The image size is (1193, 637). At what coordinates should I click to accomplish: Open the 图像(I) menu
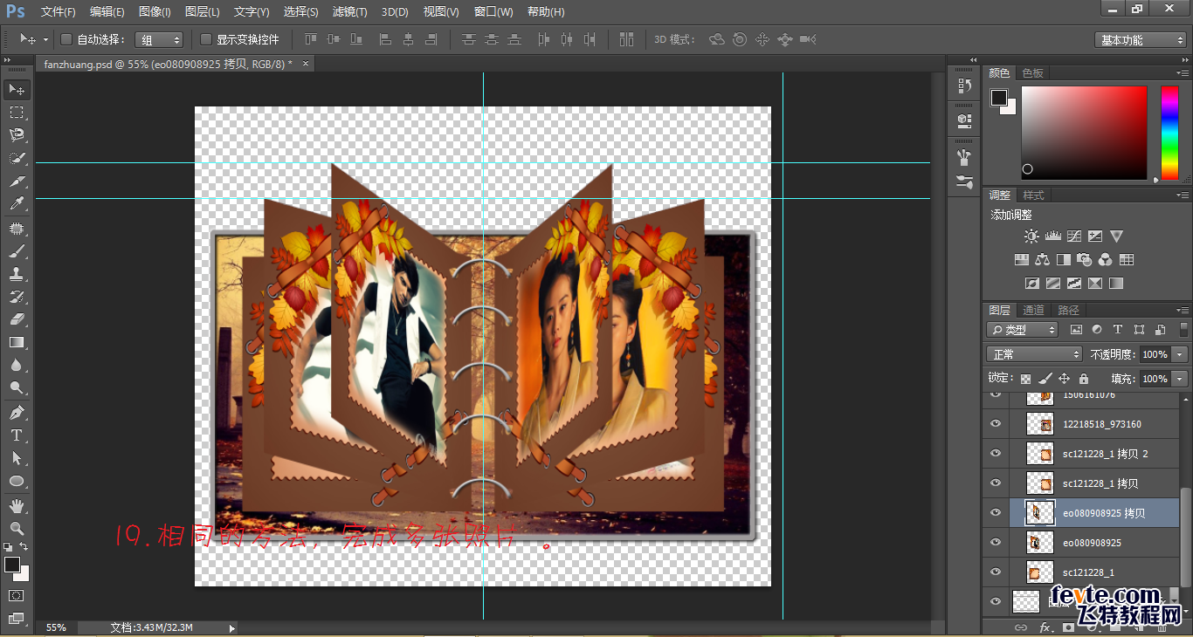click(155, 12)
